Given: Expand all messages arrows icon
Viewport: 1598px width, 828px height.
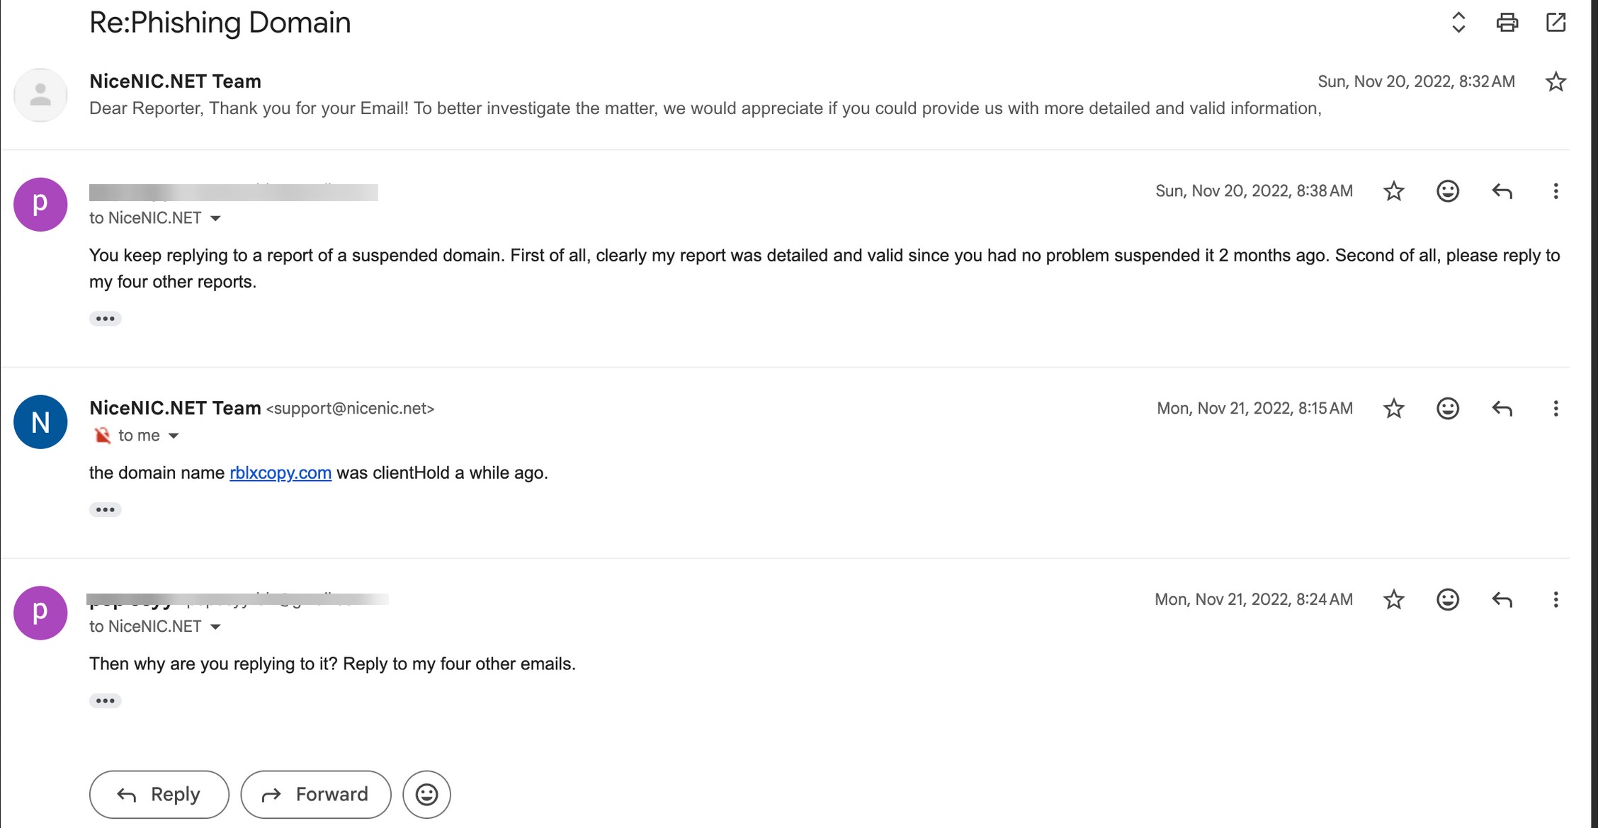Looking at the screenshot, I should point(1458,23).
